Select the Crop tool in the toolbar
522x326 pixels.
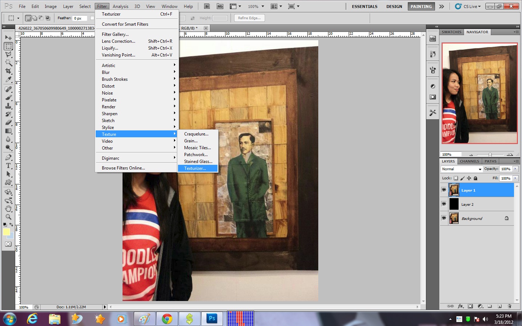(8, 71)
